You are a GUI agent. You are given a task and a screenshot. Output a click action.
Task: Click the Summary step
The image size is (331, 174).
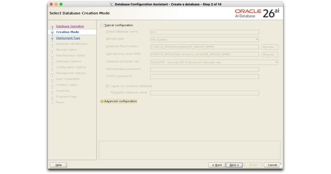pos(63,91)
